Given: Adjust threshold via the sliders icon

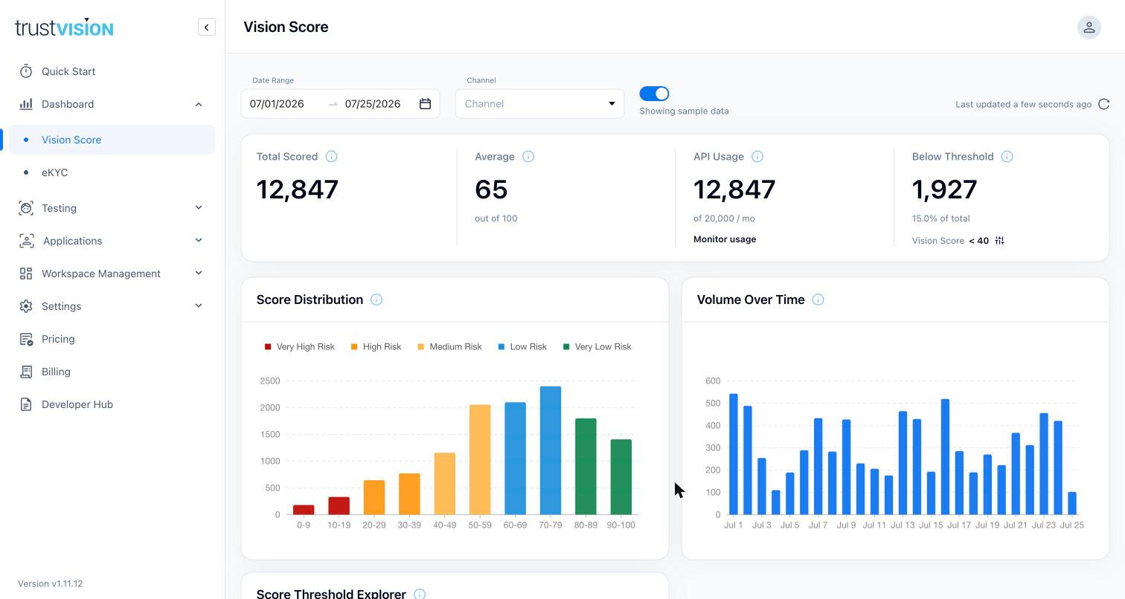Looking at the screenshot, I should coord(1000,241).
